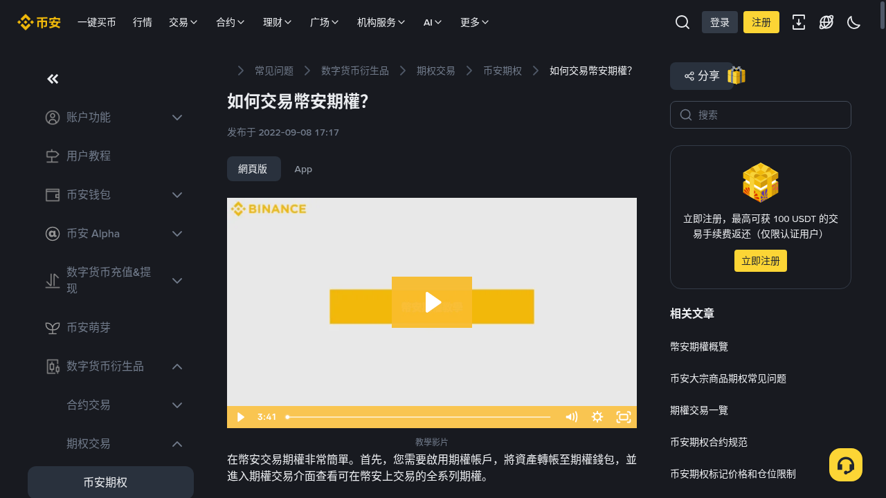The image size is (886, 498).
Task: Click the 立即注册 button in promo card
Action: click(761, 261)
